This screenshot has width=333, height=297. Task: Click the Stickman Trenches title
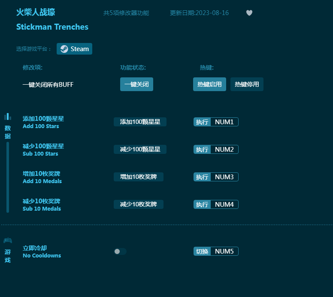click(52, 27)
